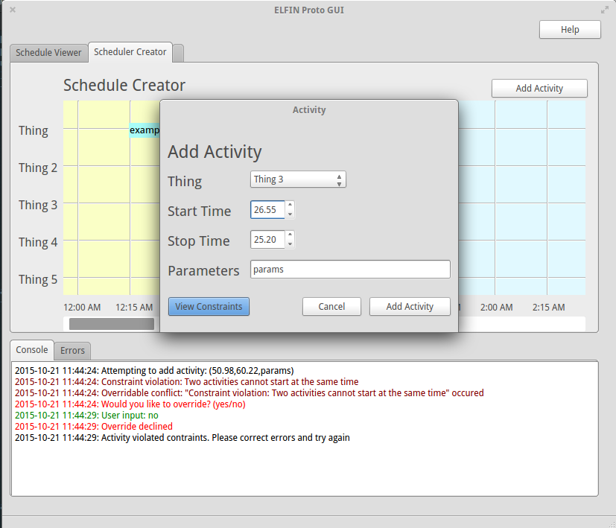Click View Constraints in the Activity dialog

(x=209, y=306)
